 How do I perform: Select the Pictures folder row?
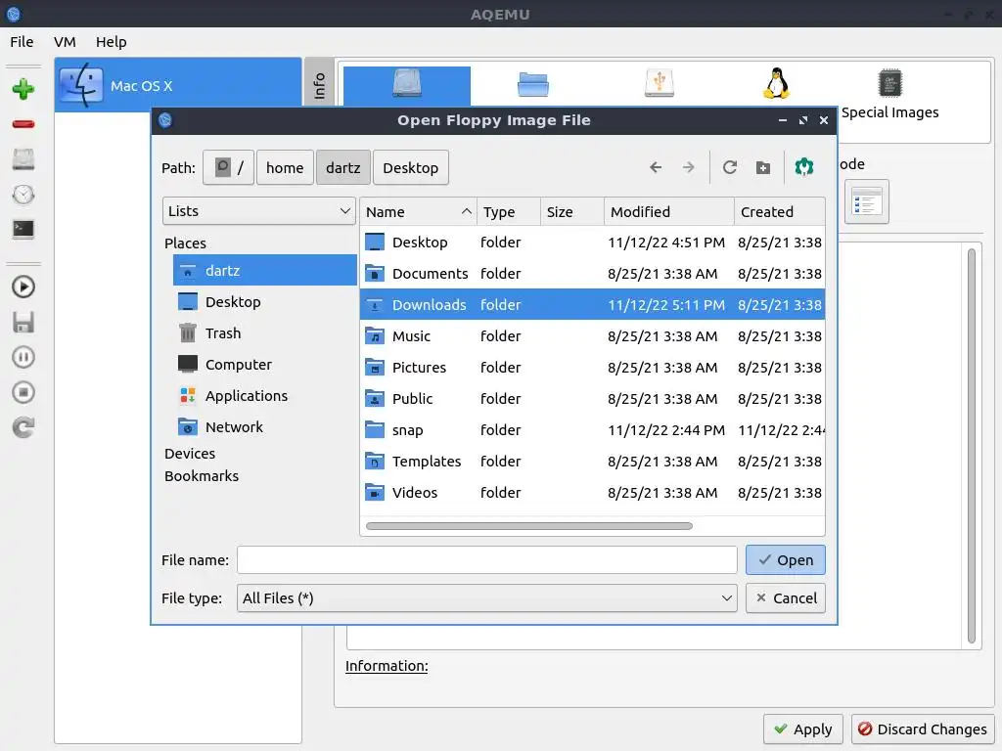592,368
